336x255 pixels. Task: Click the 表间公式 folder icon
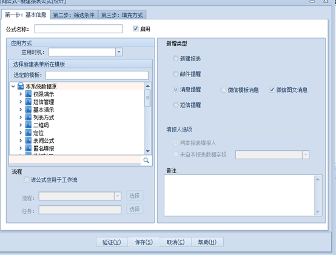point(29,141)
